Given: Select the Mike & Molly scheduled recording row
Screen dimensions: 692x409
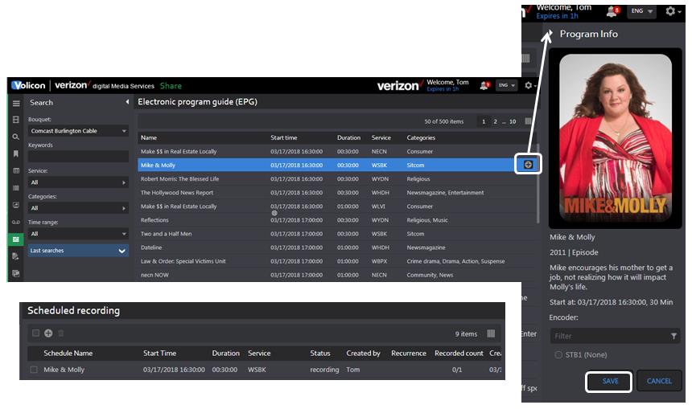Looking at the screenshot, I should click(x=265, y=370).
